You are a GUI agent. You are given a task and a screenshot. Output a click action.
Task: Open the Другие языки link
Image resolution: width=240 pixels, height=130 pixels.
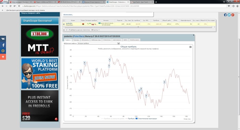(x=68, y=14)
